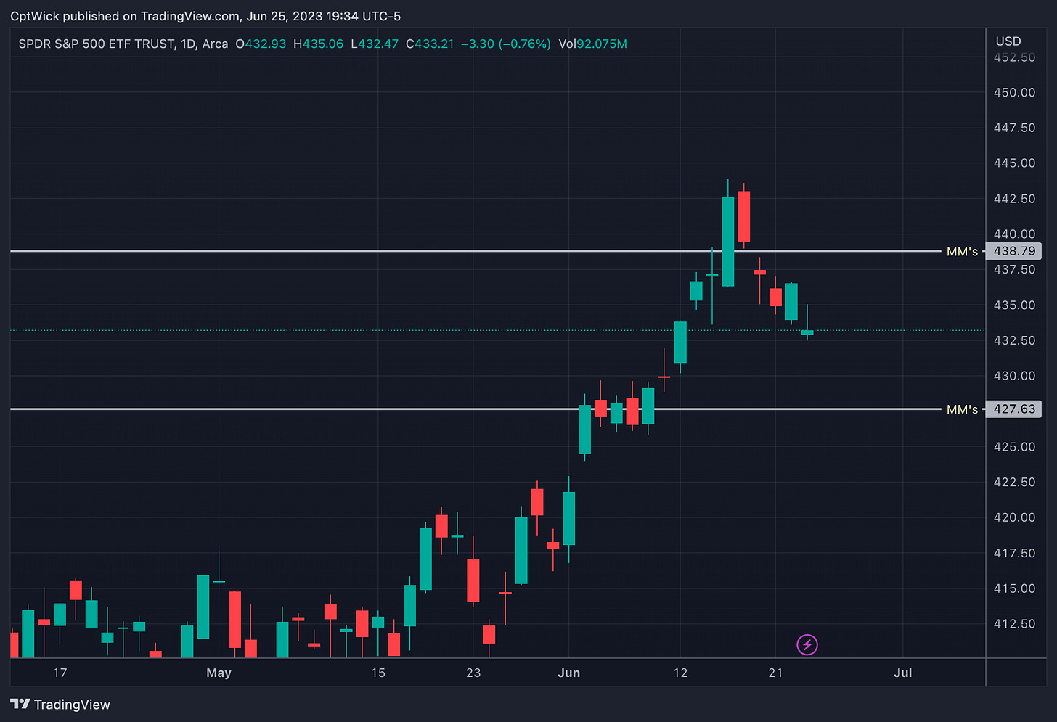
Task: Click the 435.00 price axis label
Action: click(x=1014, y=305)
